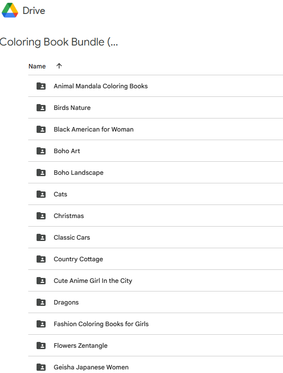Sort files by Name column header
This screenshot has height=373, width=283.
pos(37,66)
